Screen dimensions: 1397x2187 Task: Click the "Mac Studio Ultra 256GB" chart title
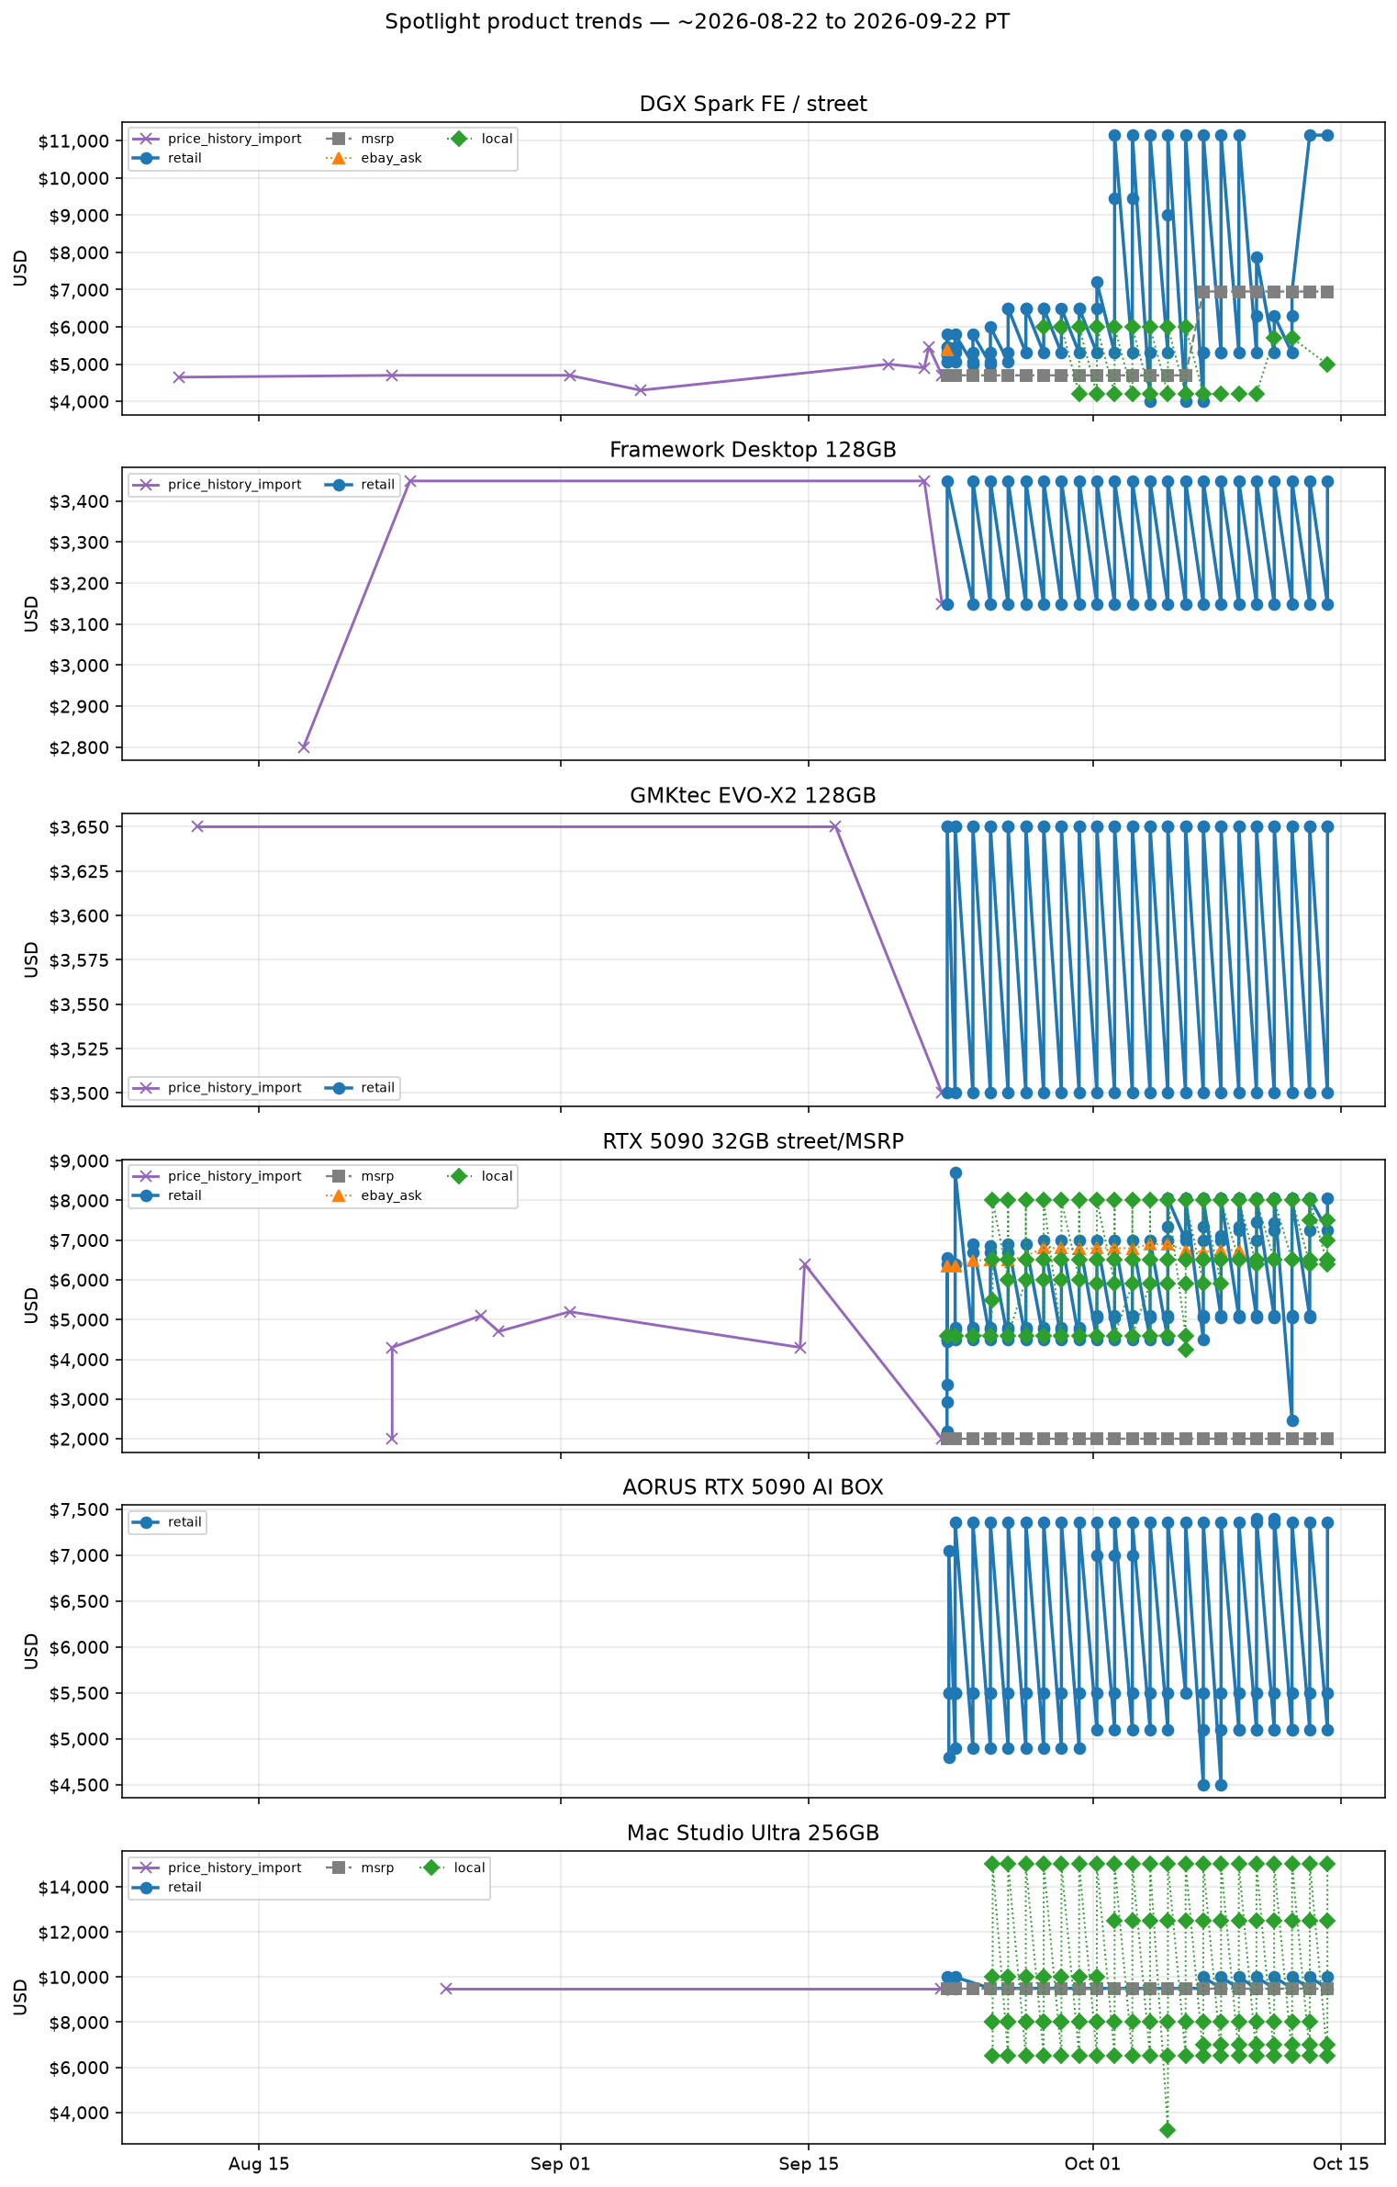tap(753, 1834)
